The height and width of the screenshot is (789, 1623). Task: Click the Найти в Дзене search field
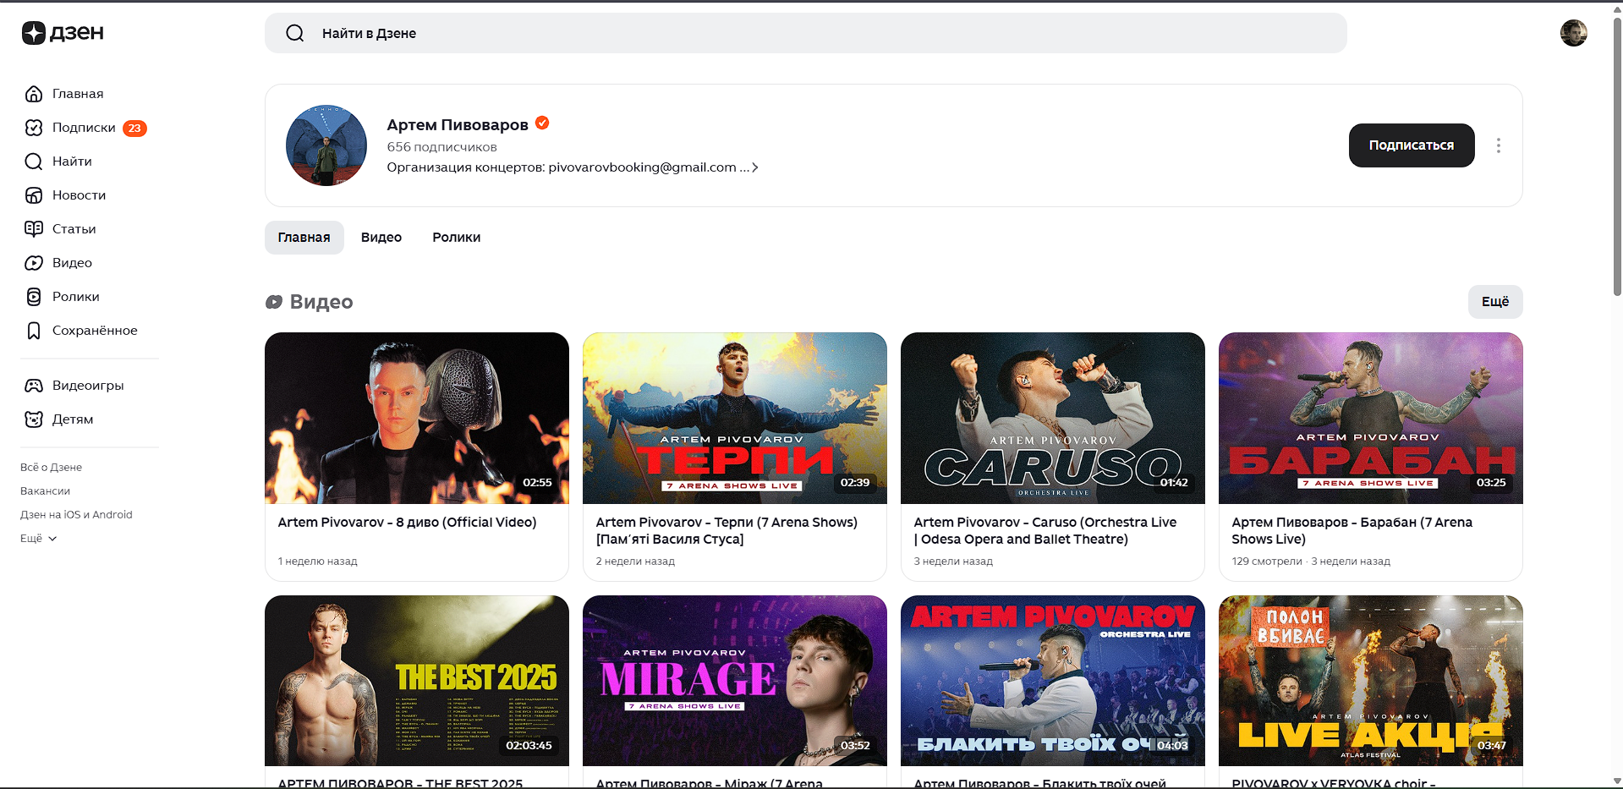click(806, 33)
